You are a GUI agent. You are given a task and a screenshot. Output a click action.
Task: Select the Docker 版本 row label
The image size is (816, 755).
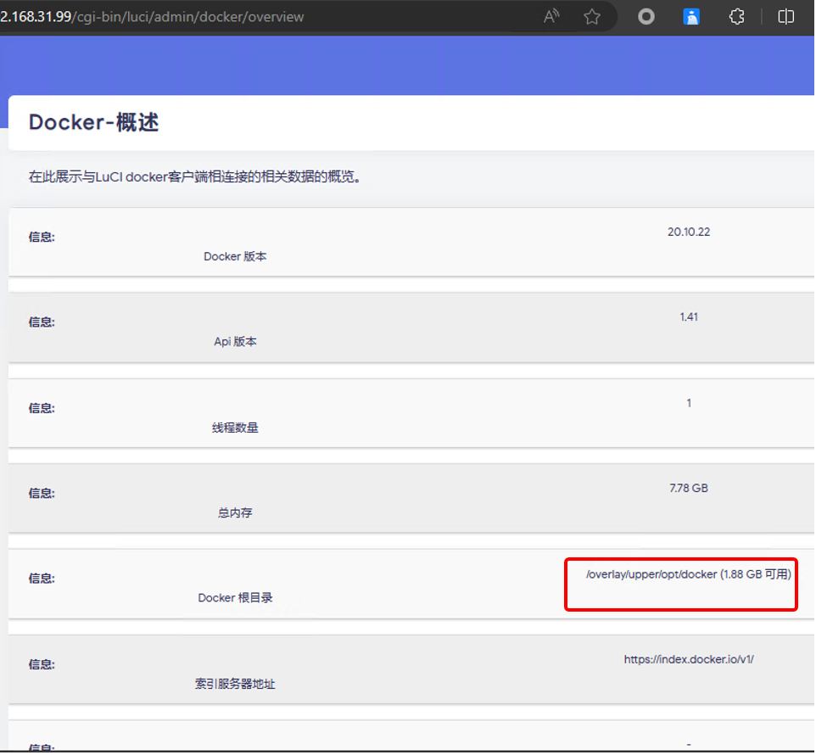pos(235,256)
